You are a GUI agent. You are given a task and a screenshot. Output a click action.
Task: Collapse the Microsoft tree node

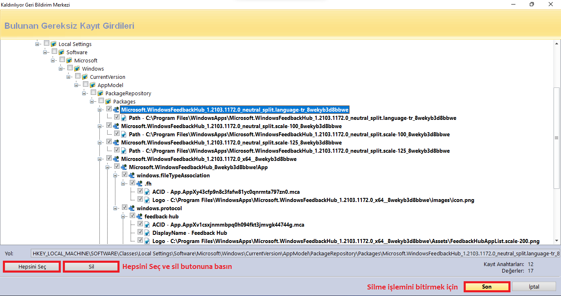53,60
